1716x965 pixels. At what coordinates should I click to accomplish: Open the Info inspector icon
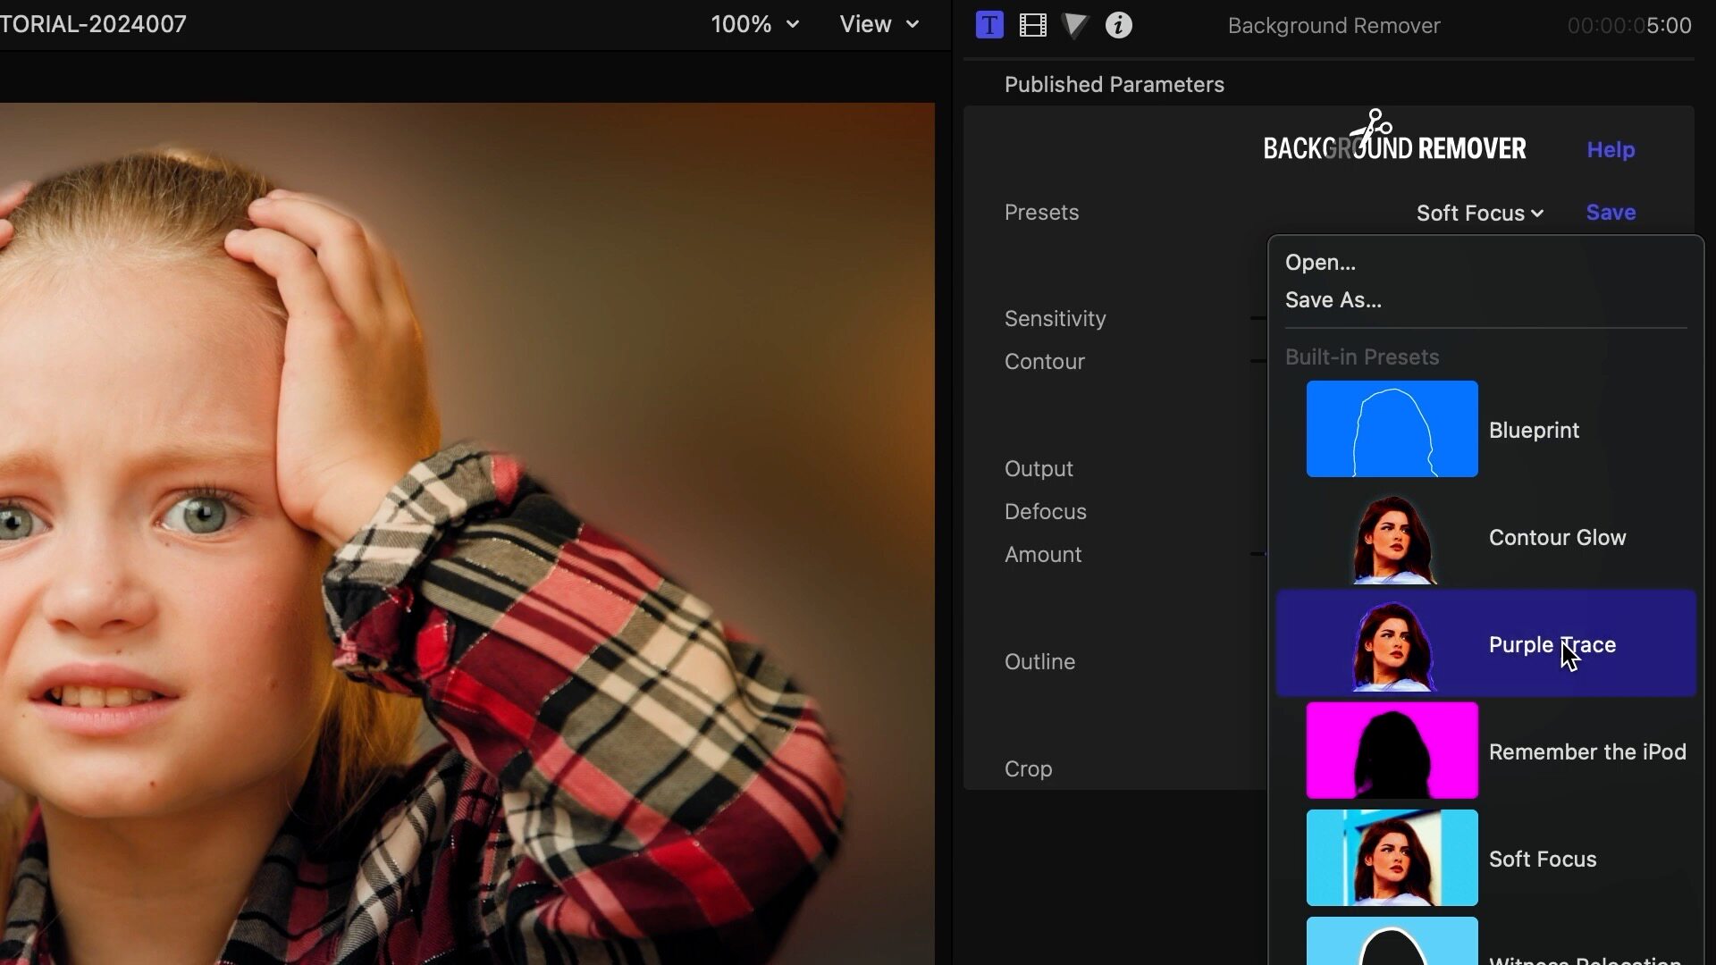coord(1118,25)
